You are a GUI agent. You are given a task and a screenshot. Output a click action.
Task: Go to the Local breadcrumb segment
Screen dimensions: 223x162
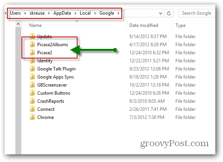85,13
